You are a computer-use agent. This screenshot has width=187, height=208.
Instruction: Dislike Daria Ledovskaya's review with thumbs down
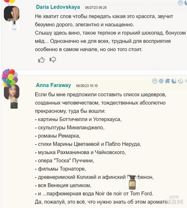click(53, 60)
